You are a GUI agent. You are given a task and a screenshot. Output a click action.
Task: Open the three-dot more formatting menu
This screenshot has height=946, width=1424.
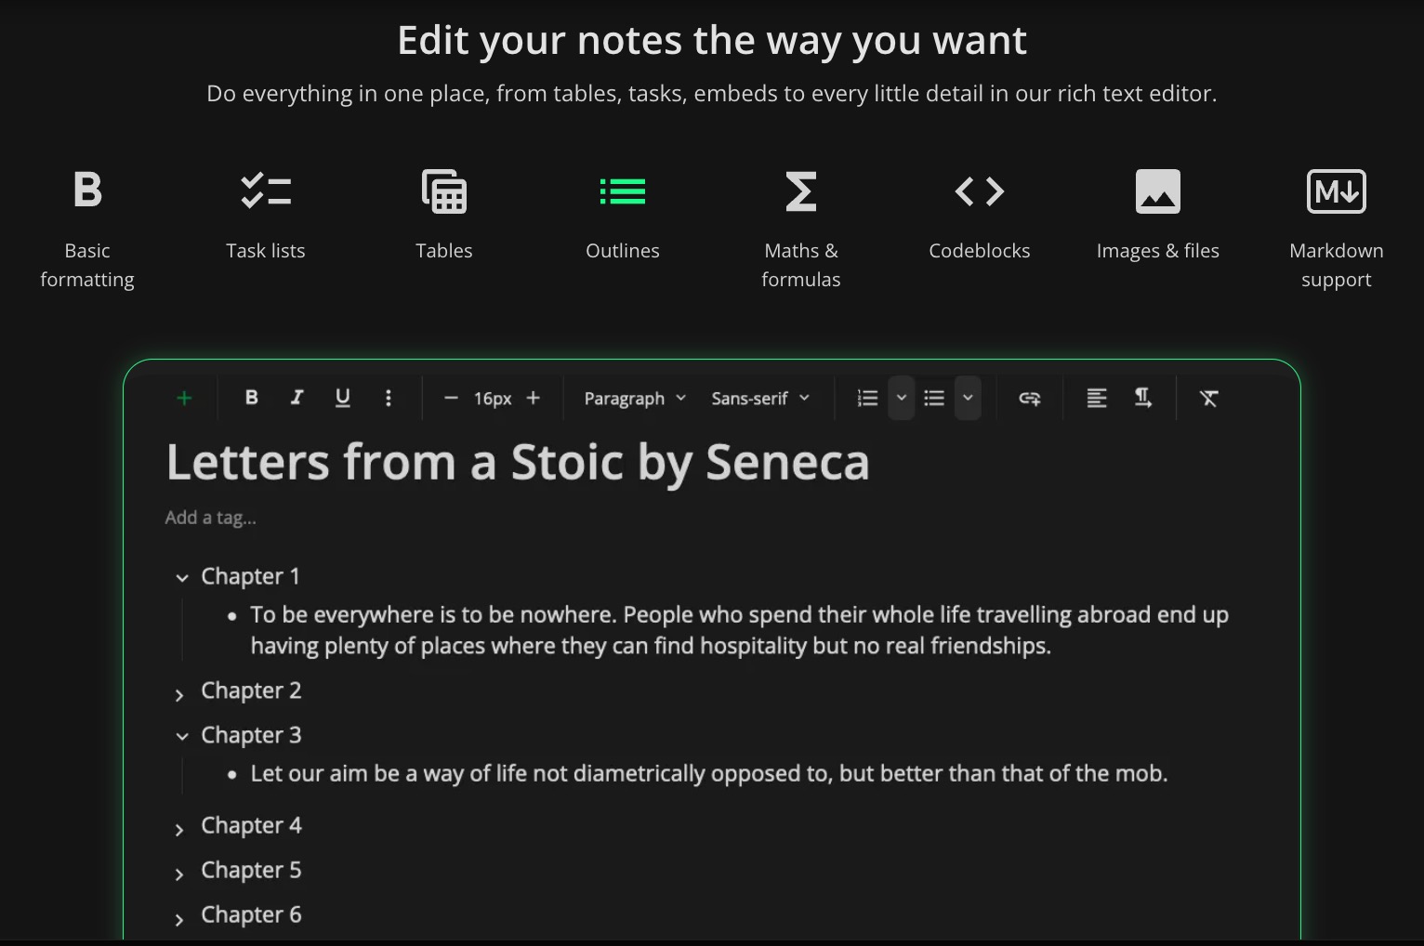coord(388,398)
